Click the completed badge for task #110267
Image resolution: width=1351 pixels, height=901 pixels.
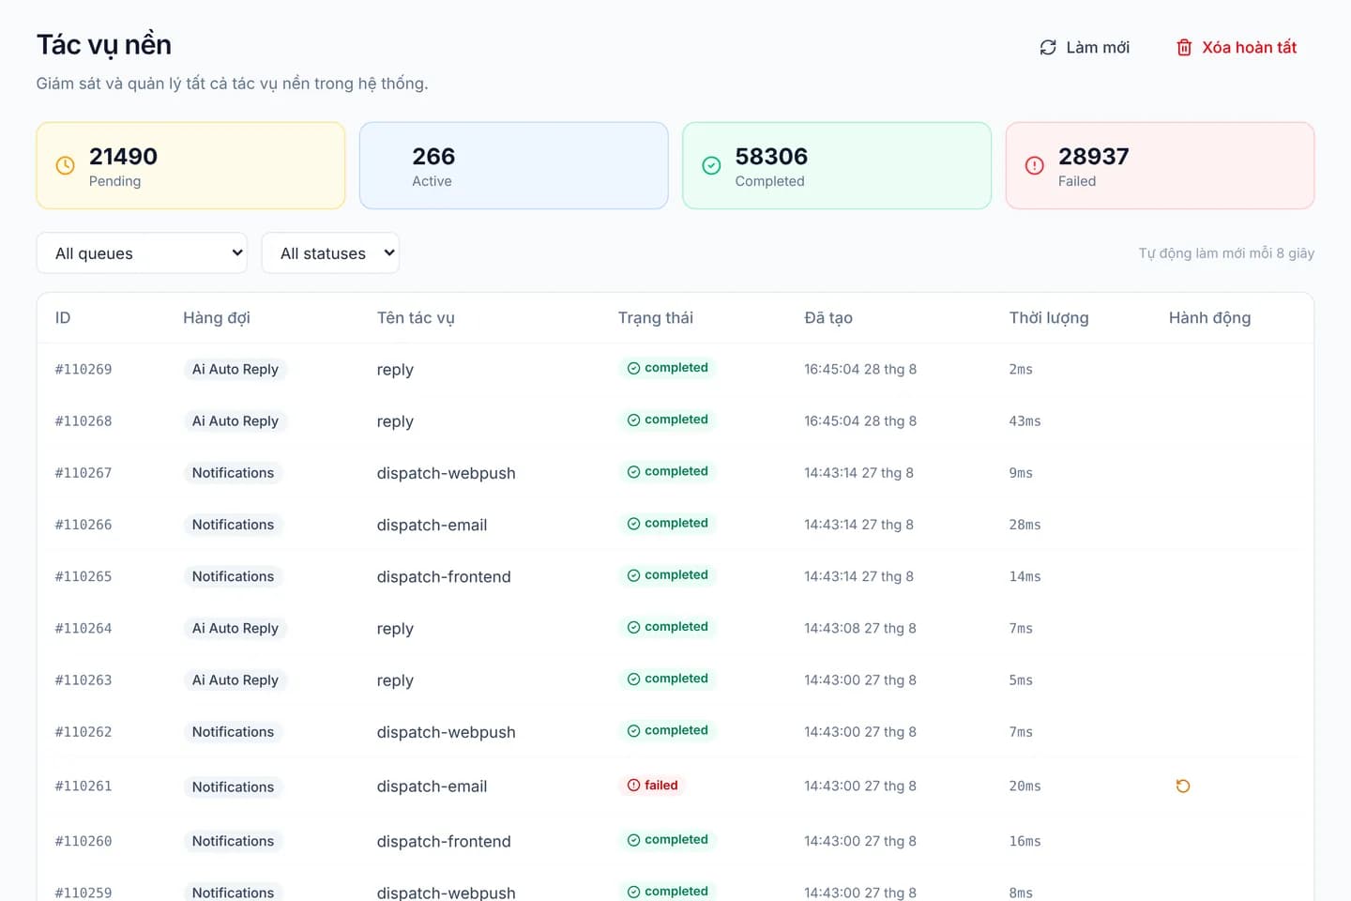click(667, 471)
